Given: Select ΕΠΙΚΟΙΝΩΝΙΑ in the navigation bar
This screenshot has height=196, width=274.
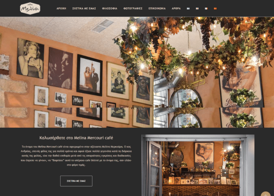Looking at the screenshot, I should tap(157, 9).
